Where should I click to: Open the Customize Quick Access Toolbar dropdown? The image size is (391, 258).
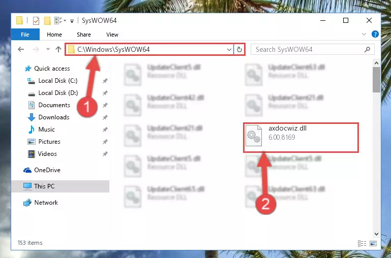click(72, 21)
